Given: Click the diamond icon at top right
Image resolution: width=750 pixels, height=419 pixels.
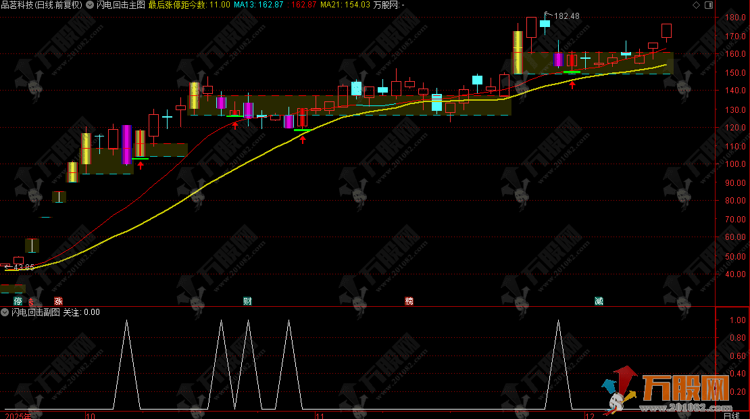Looking at the screenshot, I should [696, 5].
